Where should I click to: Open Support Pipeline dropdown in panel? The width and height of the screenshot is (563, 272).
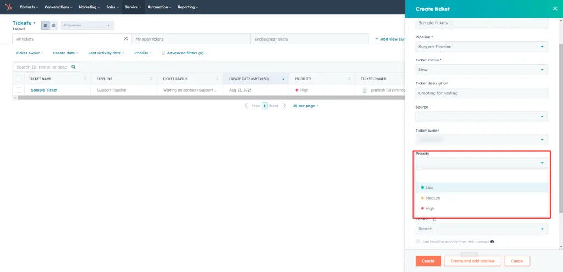(482, 47)
